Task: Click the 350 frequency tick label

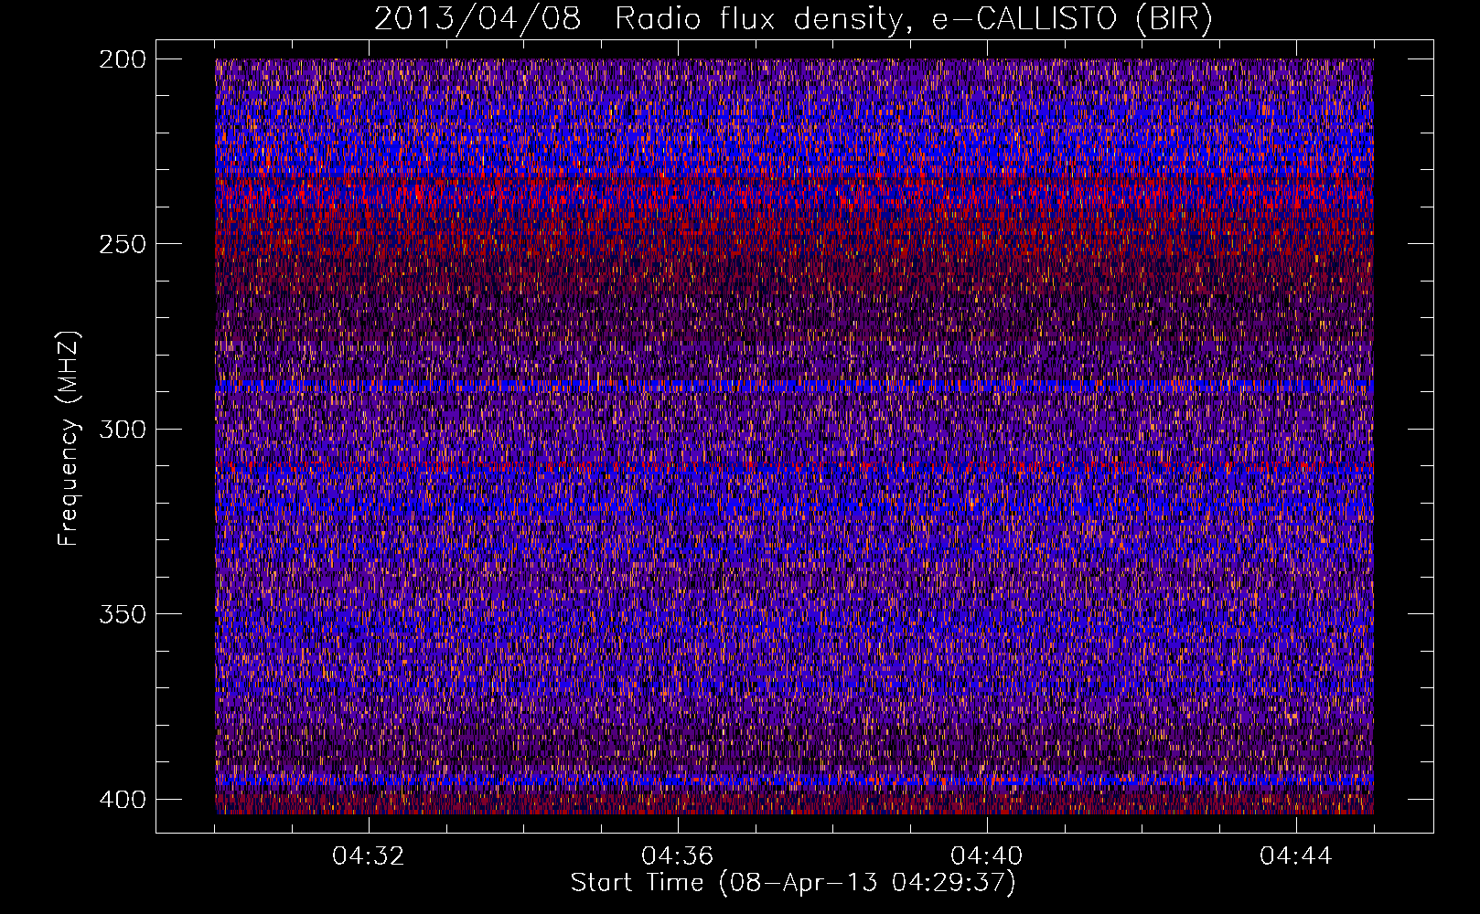Action: [122, 614]
